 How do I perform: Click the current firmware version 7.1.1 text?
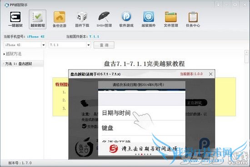coord(94,37)
